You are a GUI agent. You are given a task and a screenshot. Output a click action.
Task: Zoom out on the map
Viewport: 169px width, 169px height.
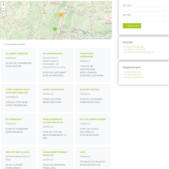tap(3, 8)
